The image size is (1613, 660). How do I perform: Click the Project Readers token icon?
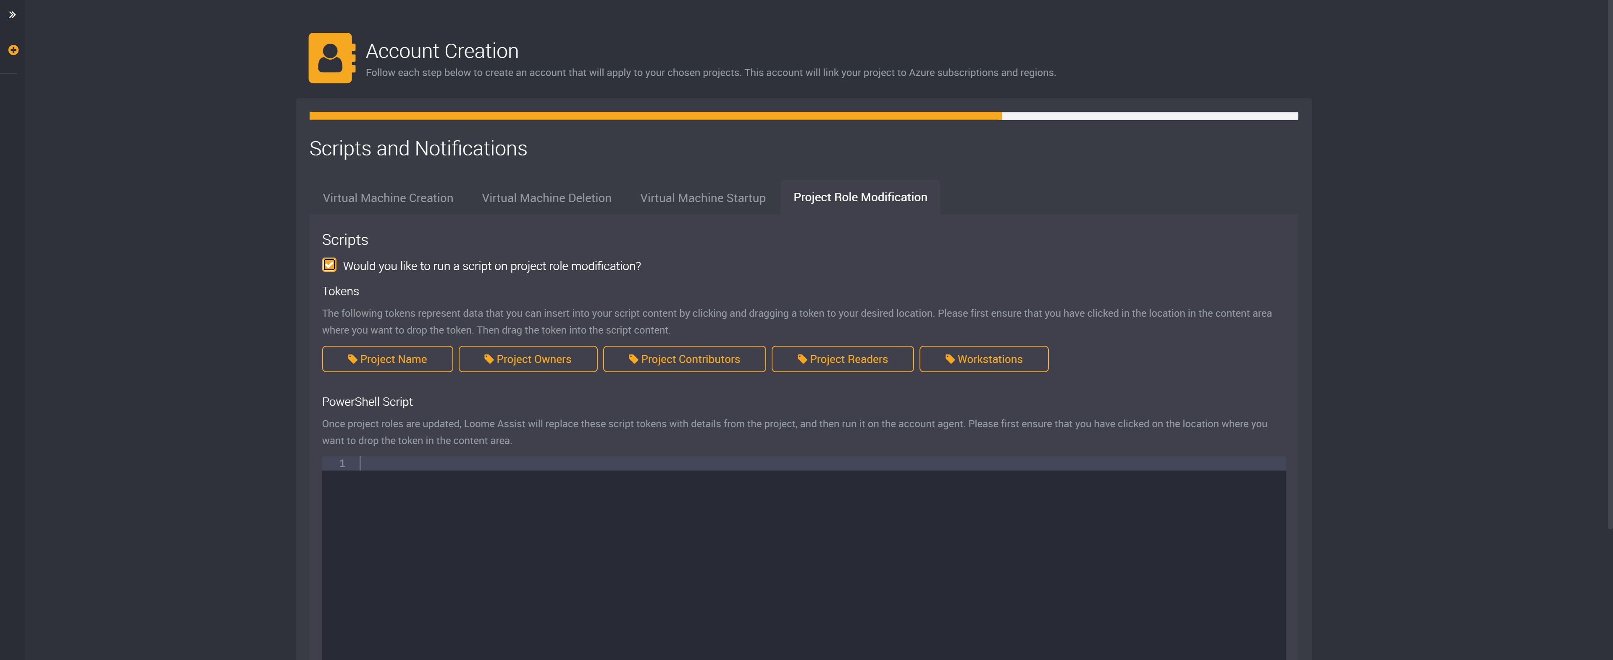[x=802, y=359]
